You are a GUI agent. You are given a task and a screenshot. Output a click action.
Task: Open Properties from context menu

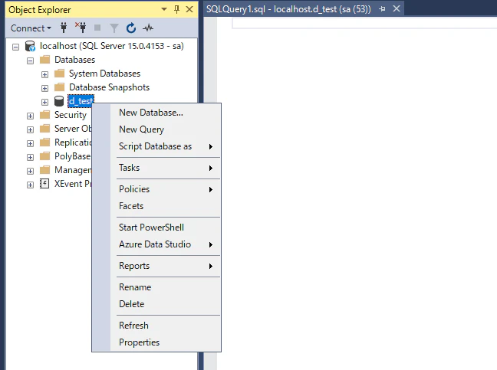click(156, 342)
